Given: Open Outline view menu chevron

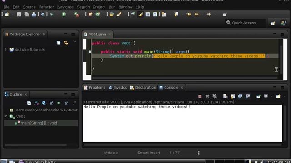Looking at the screenshot, I should [75, 102].
